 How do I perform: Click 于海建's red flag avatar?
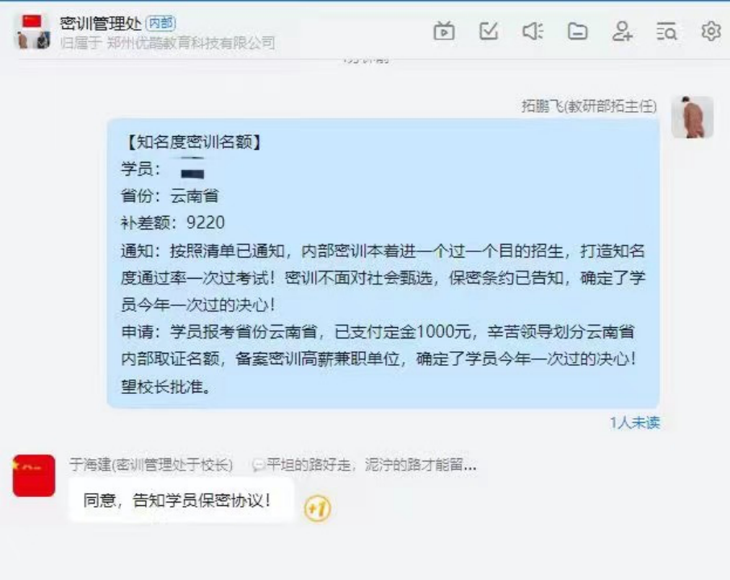coord(34,476)
